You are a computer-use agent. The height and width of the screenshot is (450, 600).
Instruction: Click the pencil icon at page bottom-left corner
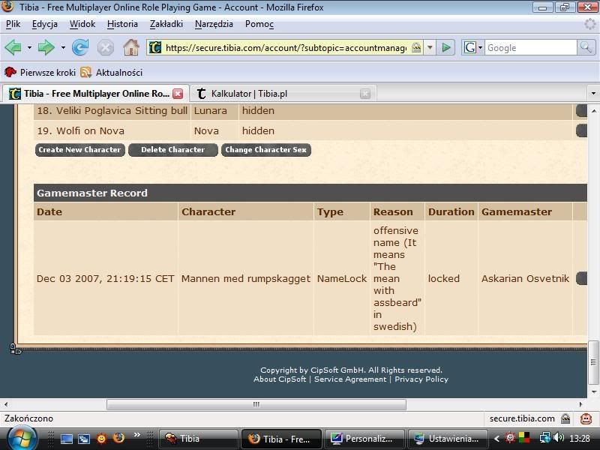15,349
